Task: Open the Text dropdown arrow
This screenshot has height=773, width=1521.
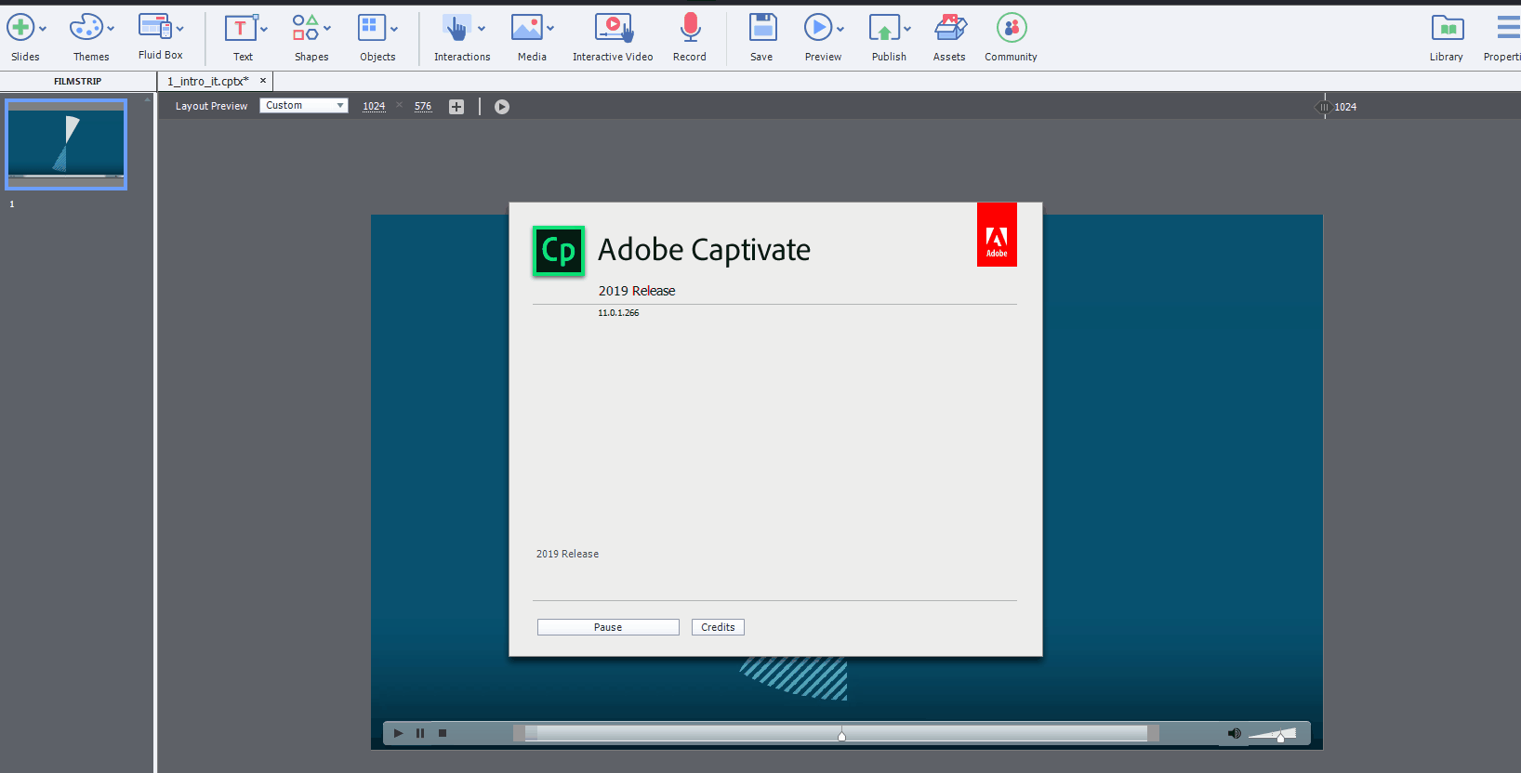Action: [264, 29]
